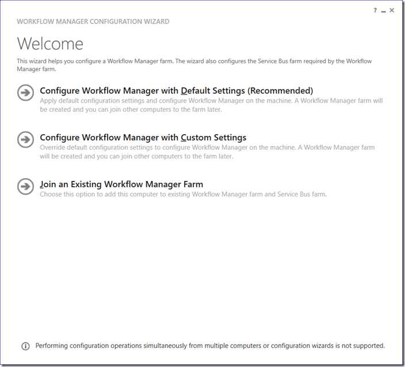Click the arrow icon beside Join Existing Farm
The width and height of the screenshot is (405, 367).
click(x=25, y=187)
